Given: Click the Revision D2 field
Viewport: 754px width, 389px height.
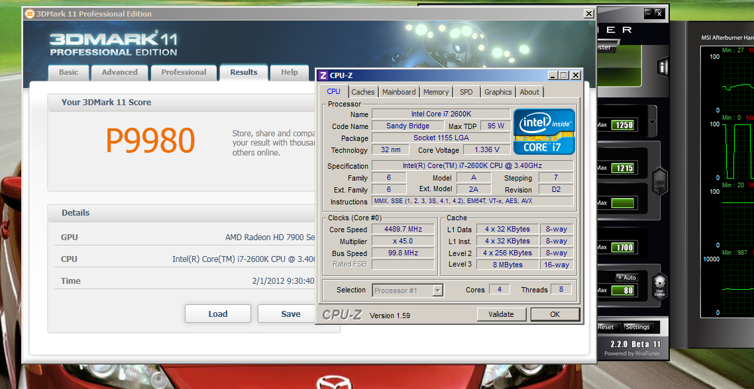Looking at the screenshot, I should coord(556,190).
